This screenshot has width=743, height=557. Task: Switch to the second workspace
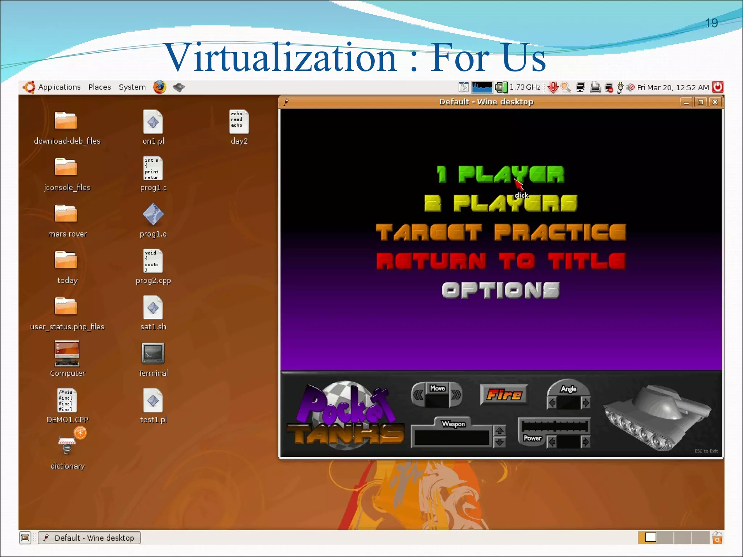665,537
